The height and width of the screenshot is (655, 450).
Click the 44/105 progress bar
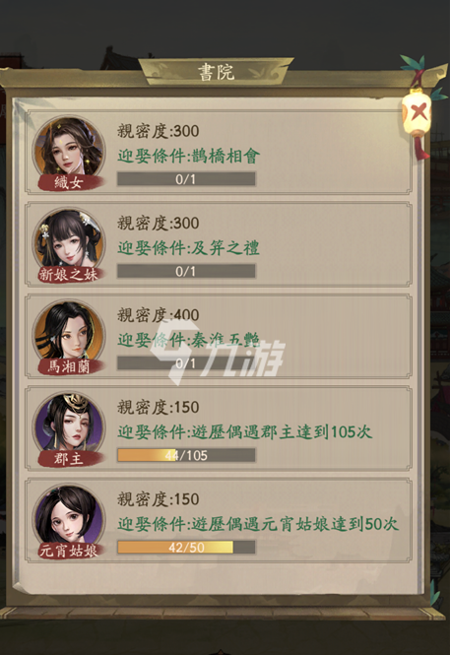click(x=186, y=455)
